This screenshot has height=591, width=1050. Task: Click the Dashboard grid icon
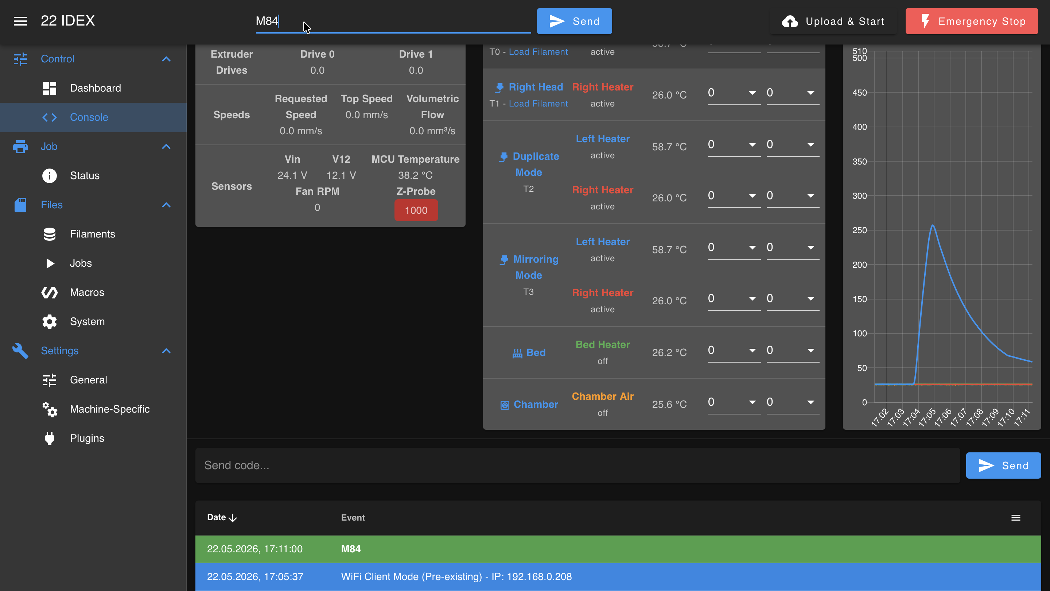click(49, 88)
